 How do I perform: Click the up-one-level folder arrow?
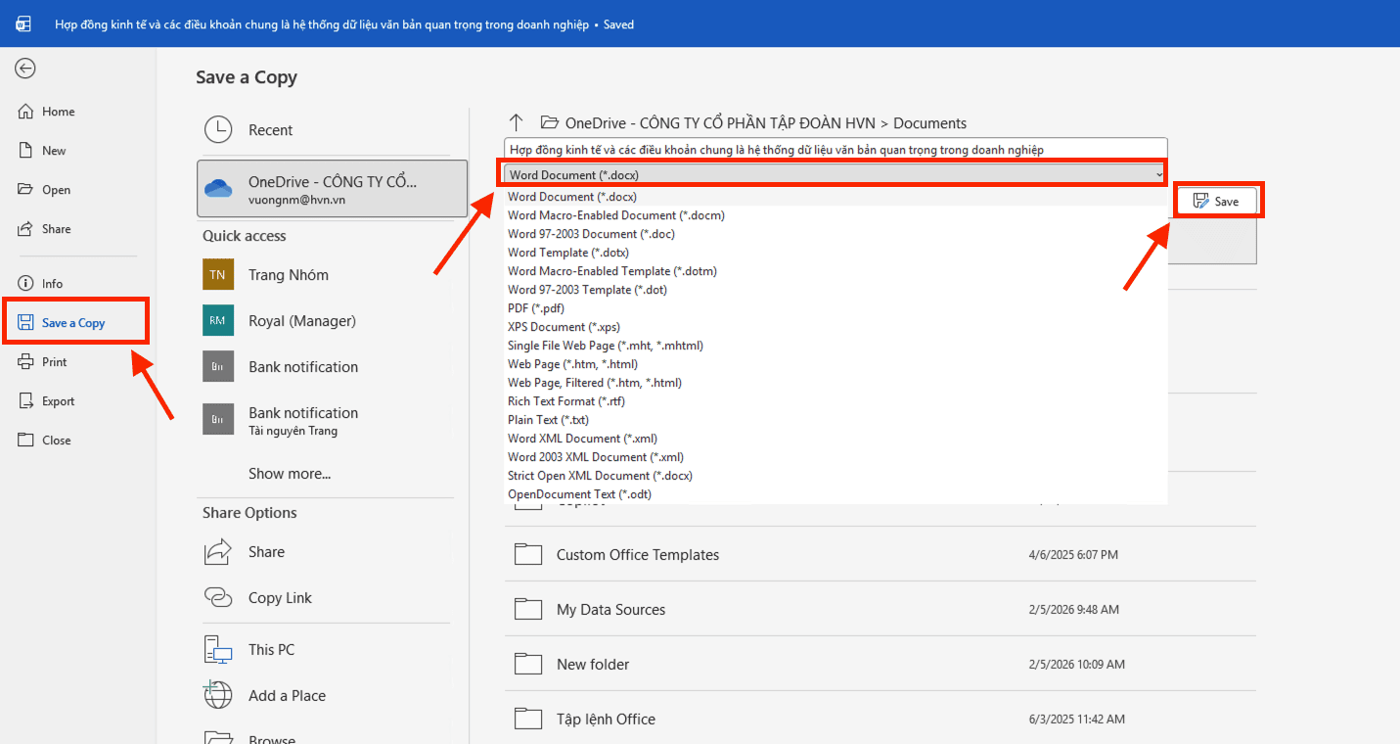517,122
